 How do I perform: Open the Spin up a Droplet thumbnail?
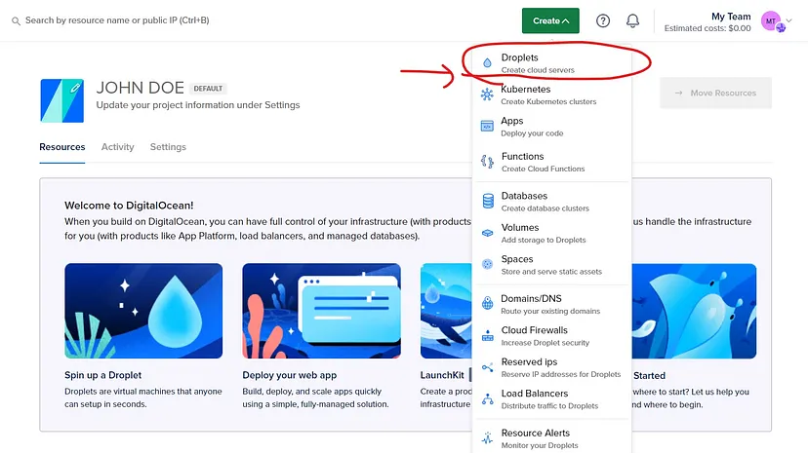[143, 311]
